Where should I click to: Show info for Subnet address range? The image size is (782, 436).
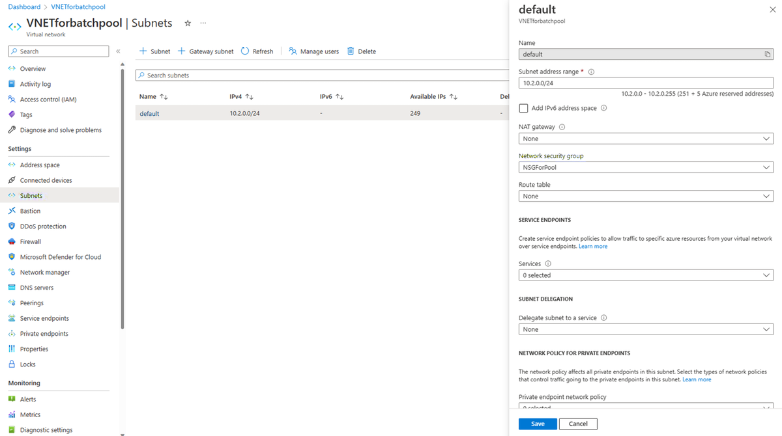[591, 72]
